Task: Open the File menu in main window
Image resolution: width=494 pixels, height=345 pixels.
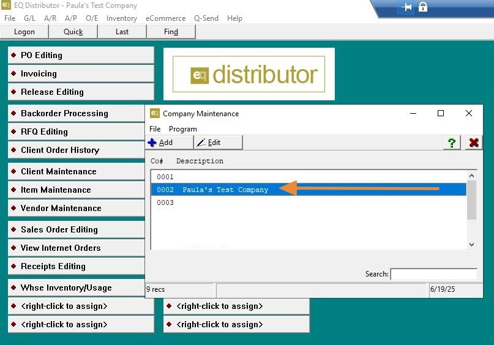Action: [x=10, y=18]
